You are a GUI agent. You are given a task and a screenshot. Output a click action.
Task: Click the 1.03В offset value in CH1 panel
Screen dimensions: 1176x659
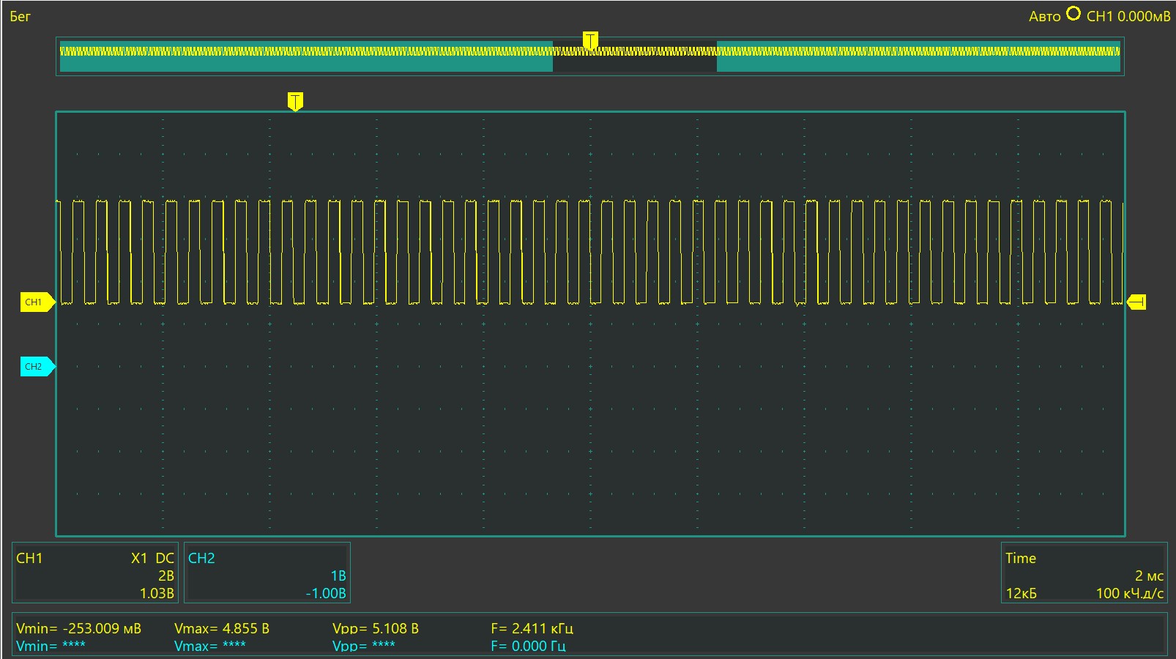157,593
